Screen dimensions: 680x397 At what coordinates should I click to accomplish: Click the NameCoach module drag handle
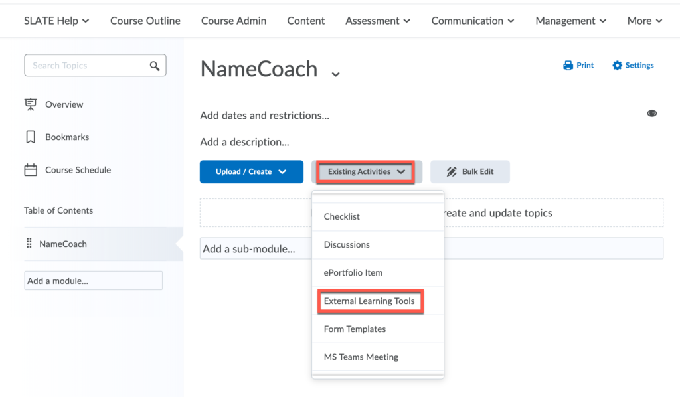29,243
